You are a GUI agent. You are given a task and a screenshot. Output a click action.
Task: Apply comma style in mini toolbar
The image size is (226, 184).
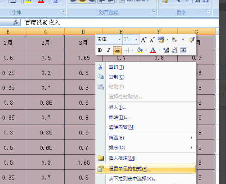183,40
